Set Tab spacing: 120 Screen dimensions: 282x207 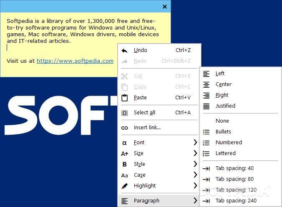coord(240,190)
